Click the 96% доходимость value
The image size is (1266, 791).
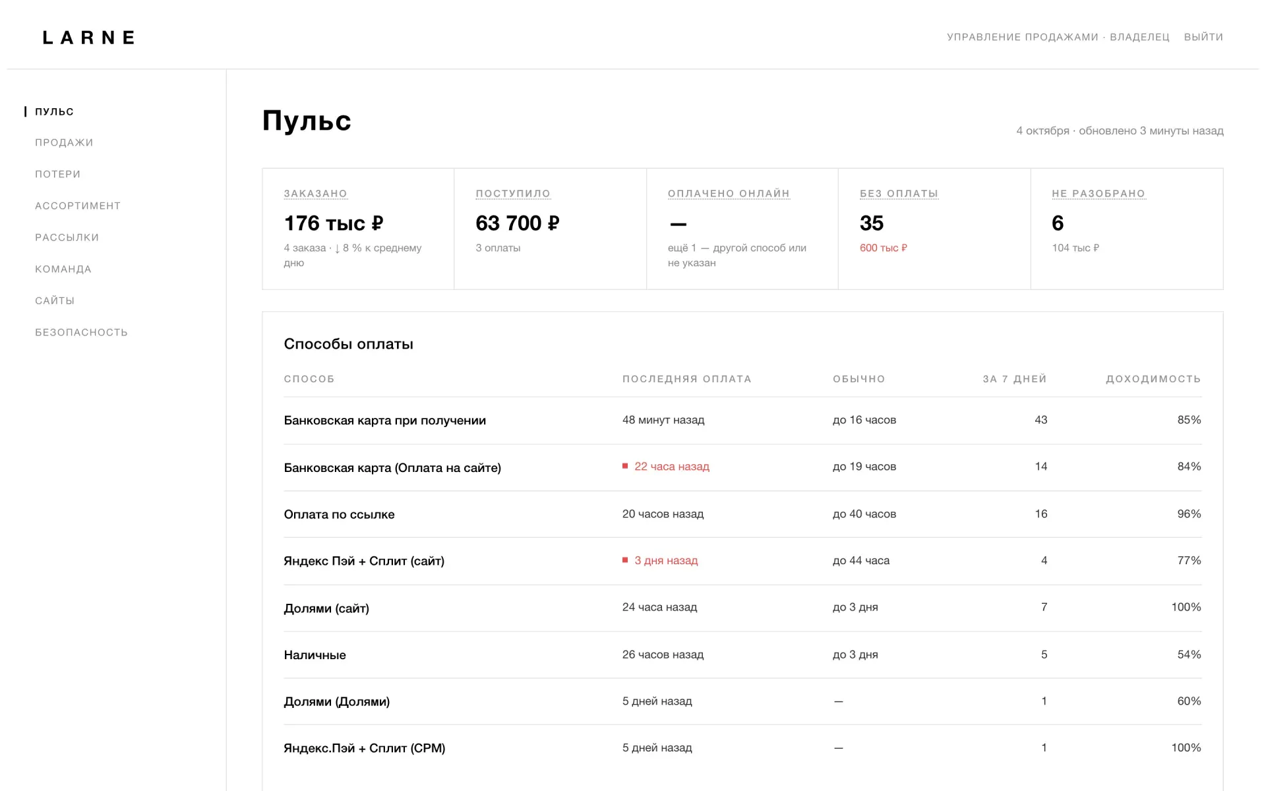[1189, 513]
